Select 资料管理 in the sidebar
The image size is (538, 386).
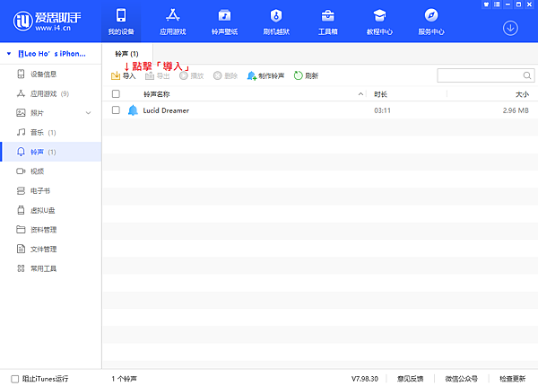pos(50,230)
